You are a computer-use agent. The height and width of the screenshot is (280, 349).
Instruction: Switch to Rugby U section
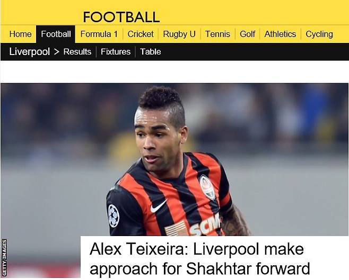pos(179,34)
